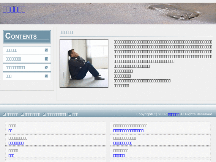
Task: Click the section heading above the article photo
Action: tap(66, 32)
